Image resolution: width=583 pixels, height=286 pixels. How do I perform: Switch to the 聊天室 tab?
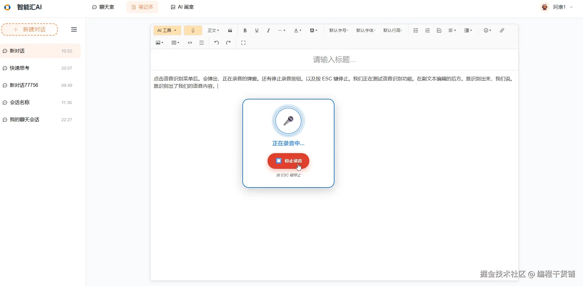(x=103, y=7)
